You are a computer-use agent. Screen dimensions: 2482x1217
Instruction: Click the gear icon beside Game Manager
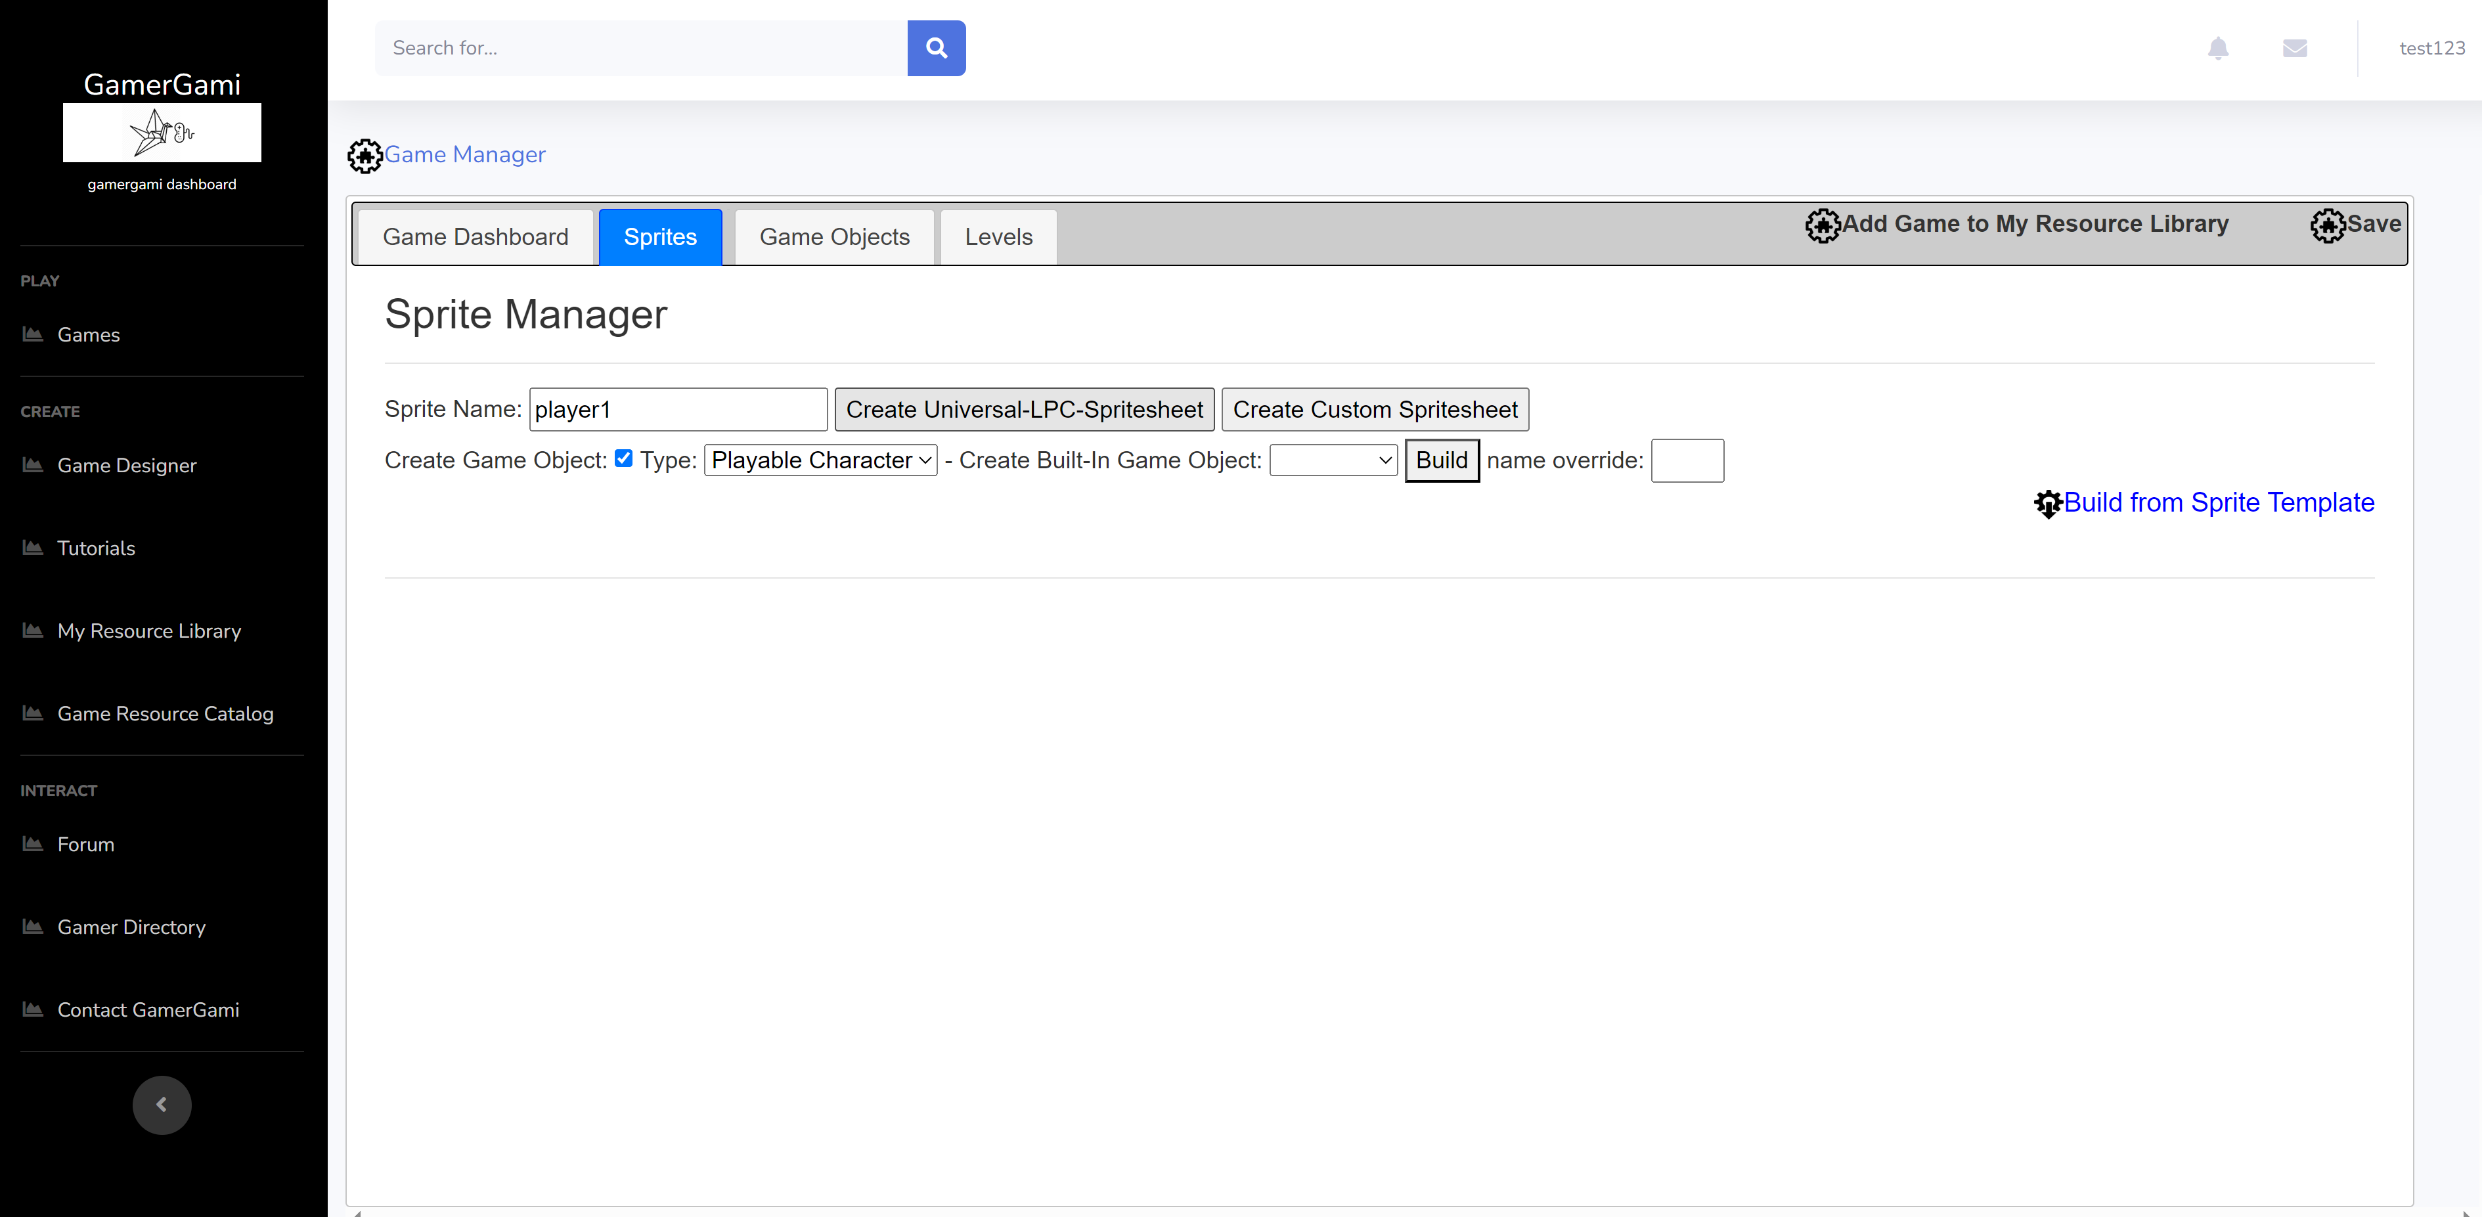[x=365, y=155]
